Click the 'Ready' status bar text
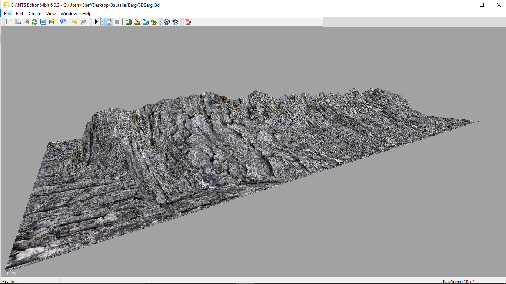506x284 pixels. point(8,282)
